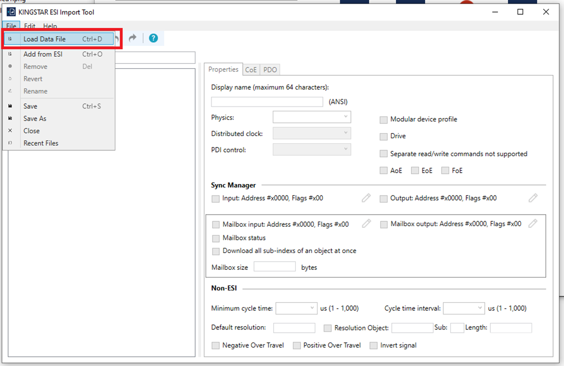The height and width of the screenshot is (366, 564).
Task: Click the icon beside Save As menu entry
Action: coord(10,119)
